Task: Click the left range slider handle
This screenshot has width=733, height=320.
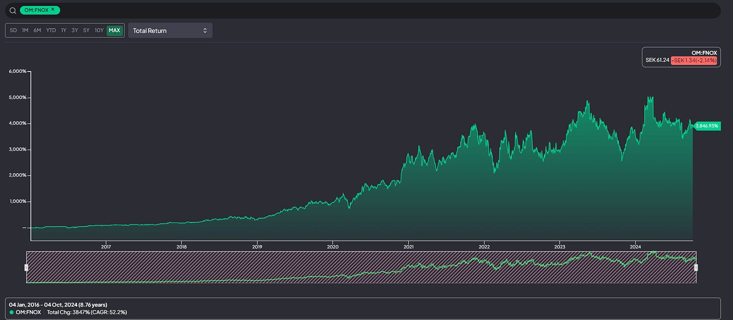Action: coord(27,268)
